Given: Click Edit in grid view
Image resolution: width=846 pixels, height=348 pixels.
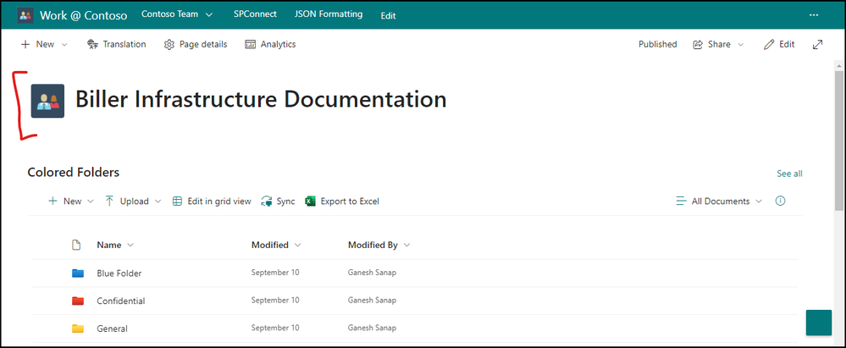Looking at the screenshot, I should point(212,202).
